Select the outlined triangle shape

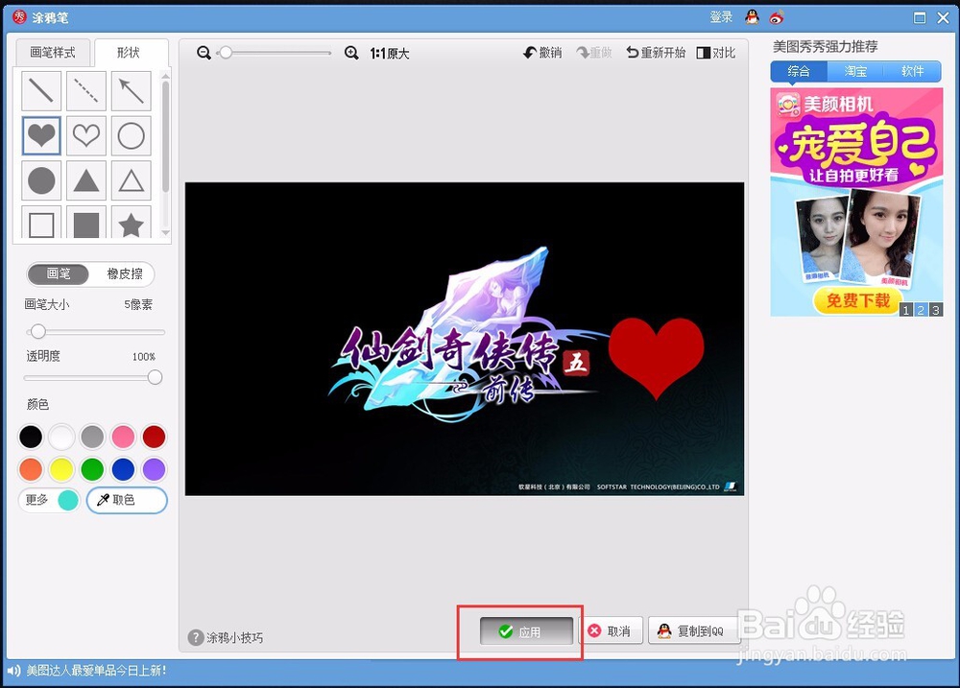pos(131,180)
